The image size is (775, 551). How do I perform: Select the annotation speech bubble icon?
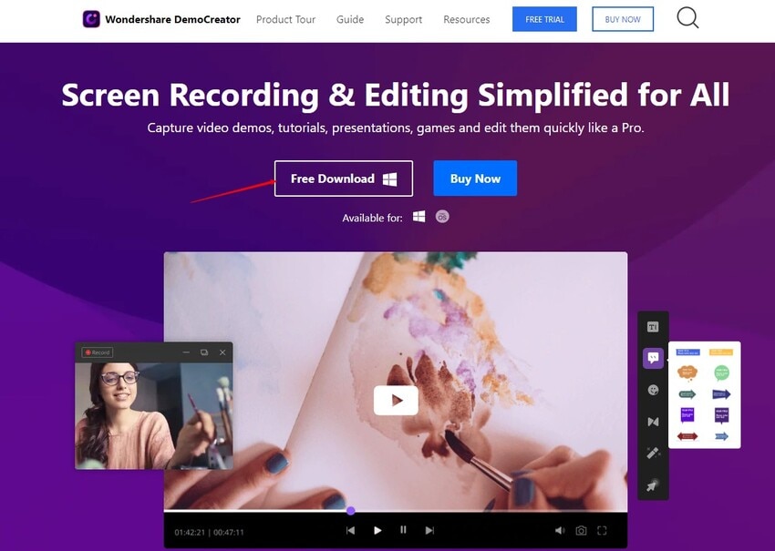[653, 358]
